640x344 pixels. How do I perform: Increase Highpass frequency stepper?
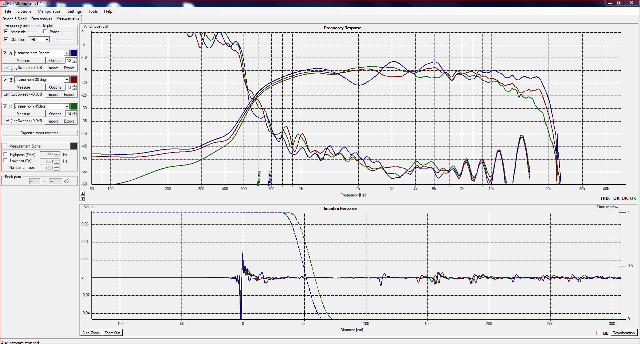(x=57, y=153)
